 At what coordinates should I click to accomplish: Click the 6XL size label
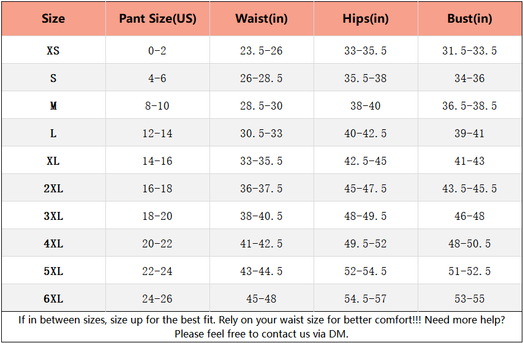pos(53,299)
